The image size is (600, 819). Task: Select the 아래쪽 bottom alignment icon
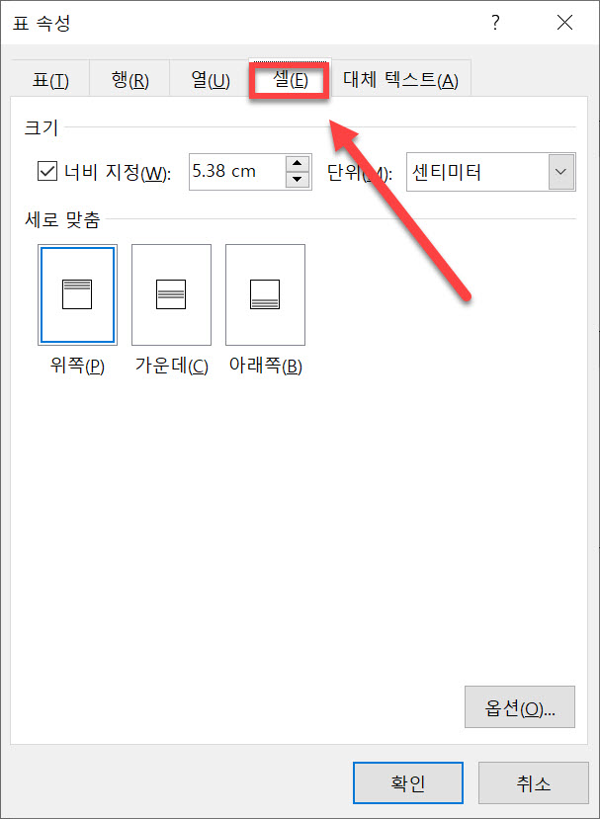(x=265, y=294)
